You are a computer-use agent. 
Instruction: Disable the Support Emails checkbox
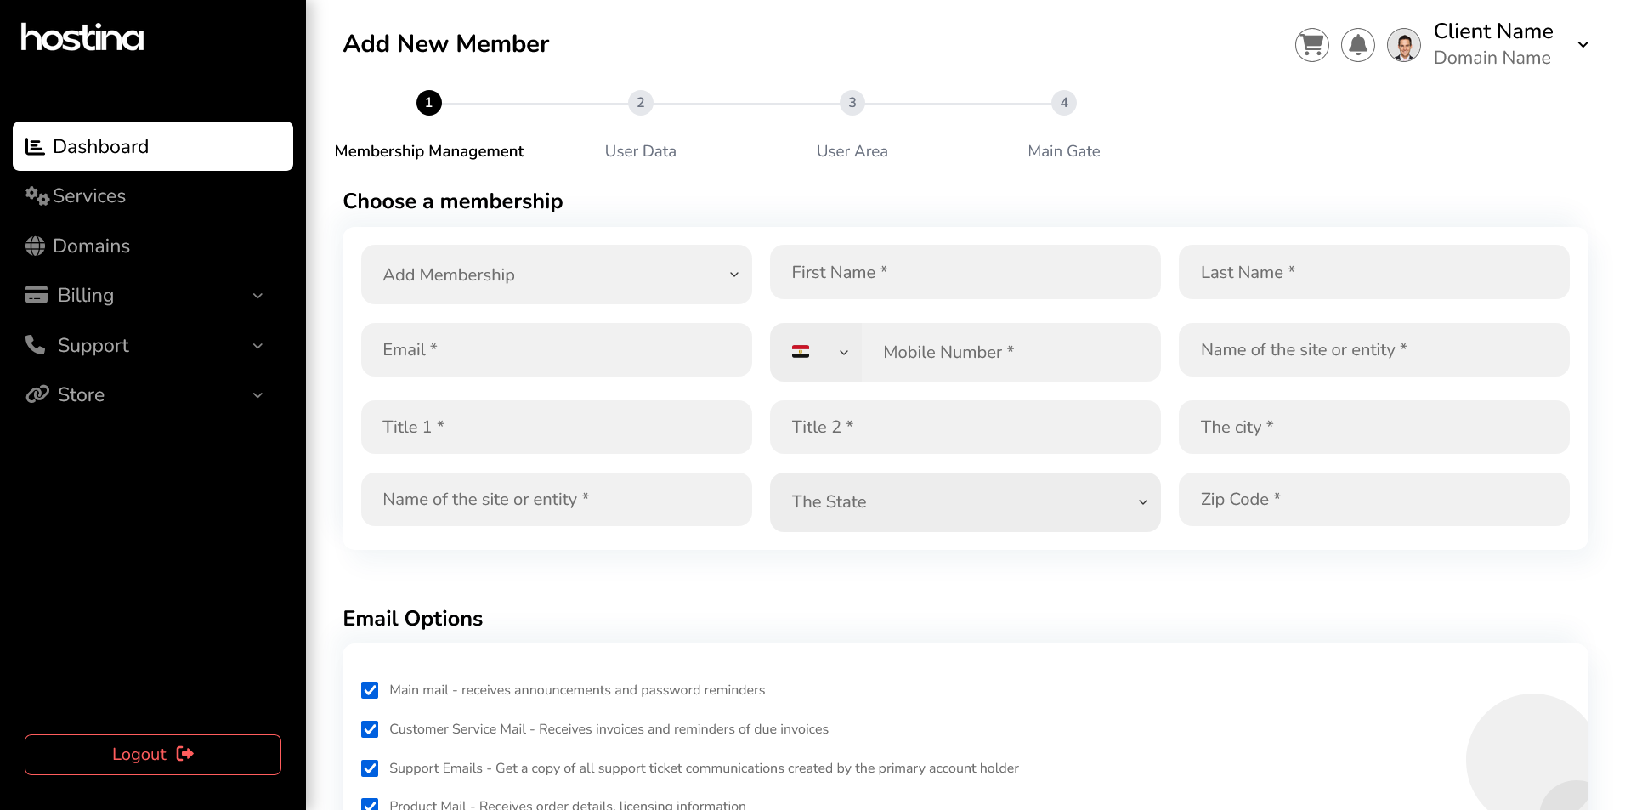370,768
